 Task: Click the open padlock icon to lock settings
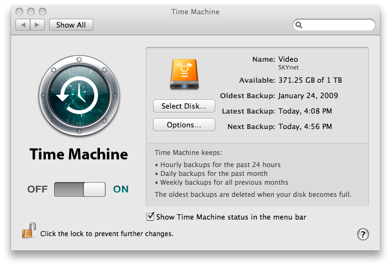pyautogui.click(x=29, y=231)
